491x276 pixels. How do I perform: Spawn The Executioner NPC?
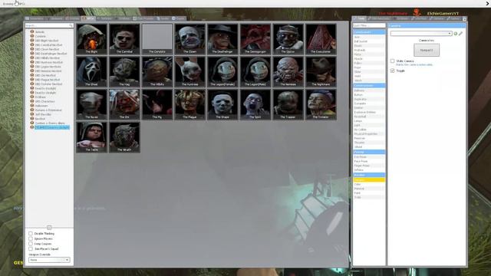pyautogui.click(x=321, y=39)
